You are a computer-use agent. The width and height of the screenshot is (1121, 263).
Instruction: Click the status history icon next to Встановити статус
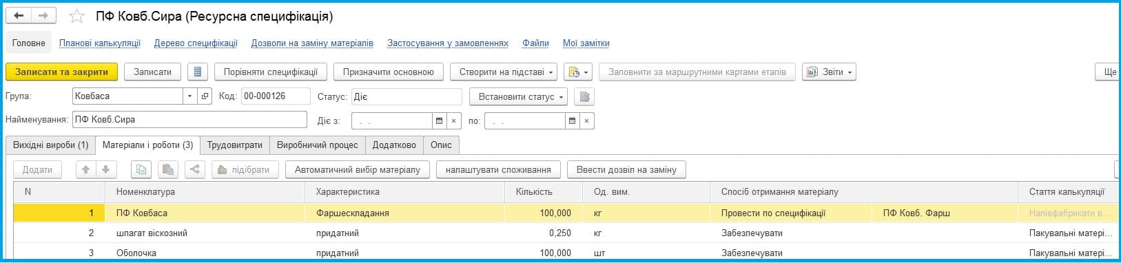coord(584,96)
